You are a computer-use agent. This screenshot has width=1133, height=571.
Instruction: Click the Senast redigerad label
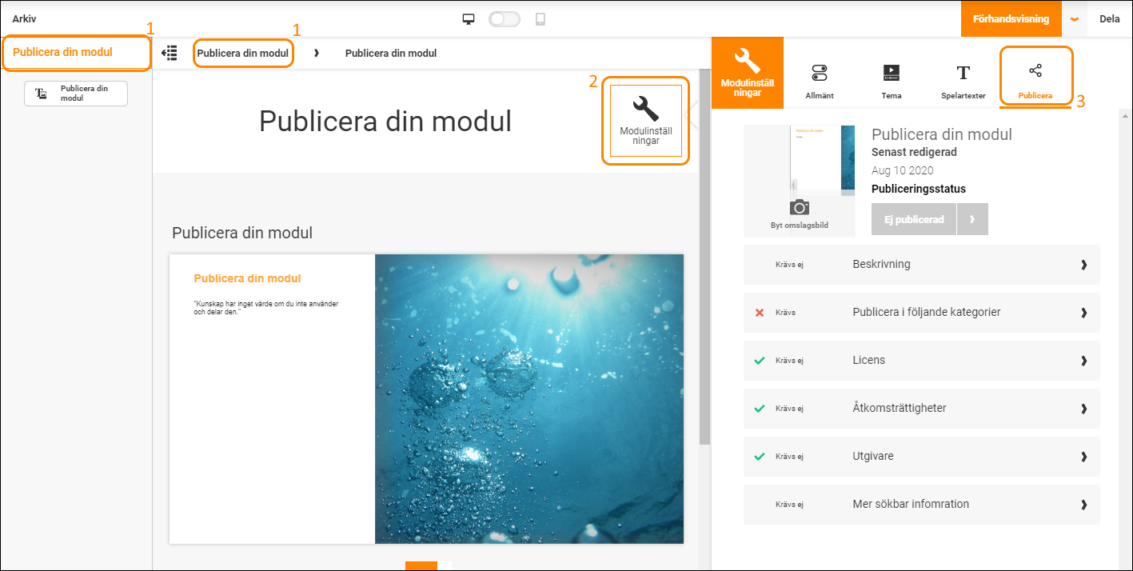[x=914, y=152]
